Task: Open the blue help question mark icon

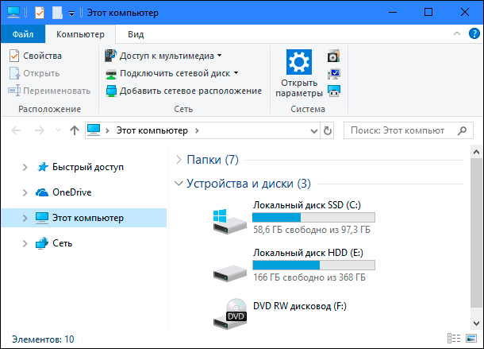Action: [474, 33]
